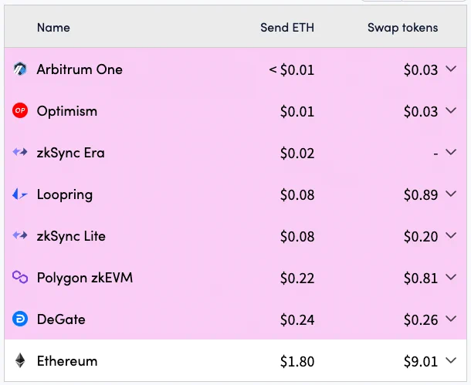
Task: Expand the DeGate row chevron
Action: pos(451,319)
